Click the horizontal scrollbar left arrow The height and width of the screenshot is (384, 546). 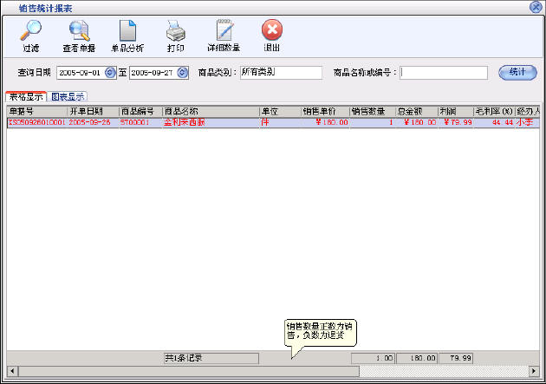click(11, 371)
